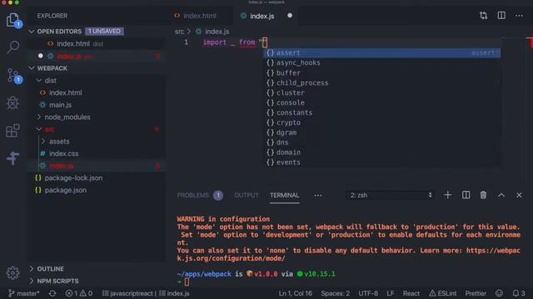Open the Problems panel tab

point(200,195)
